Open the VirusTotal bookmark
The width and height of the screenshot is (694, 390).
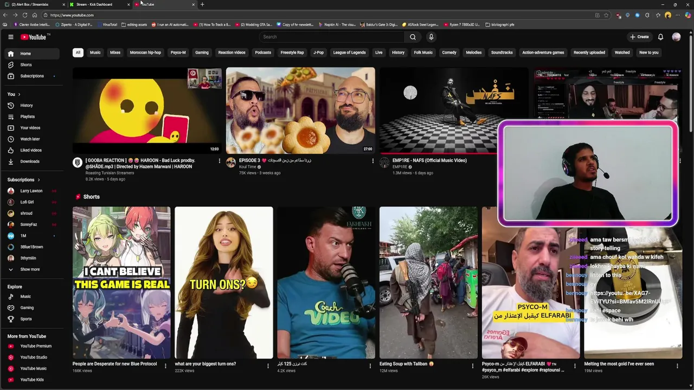click(x=107, y=24)
